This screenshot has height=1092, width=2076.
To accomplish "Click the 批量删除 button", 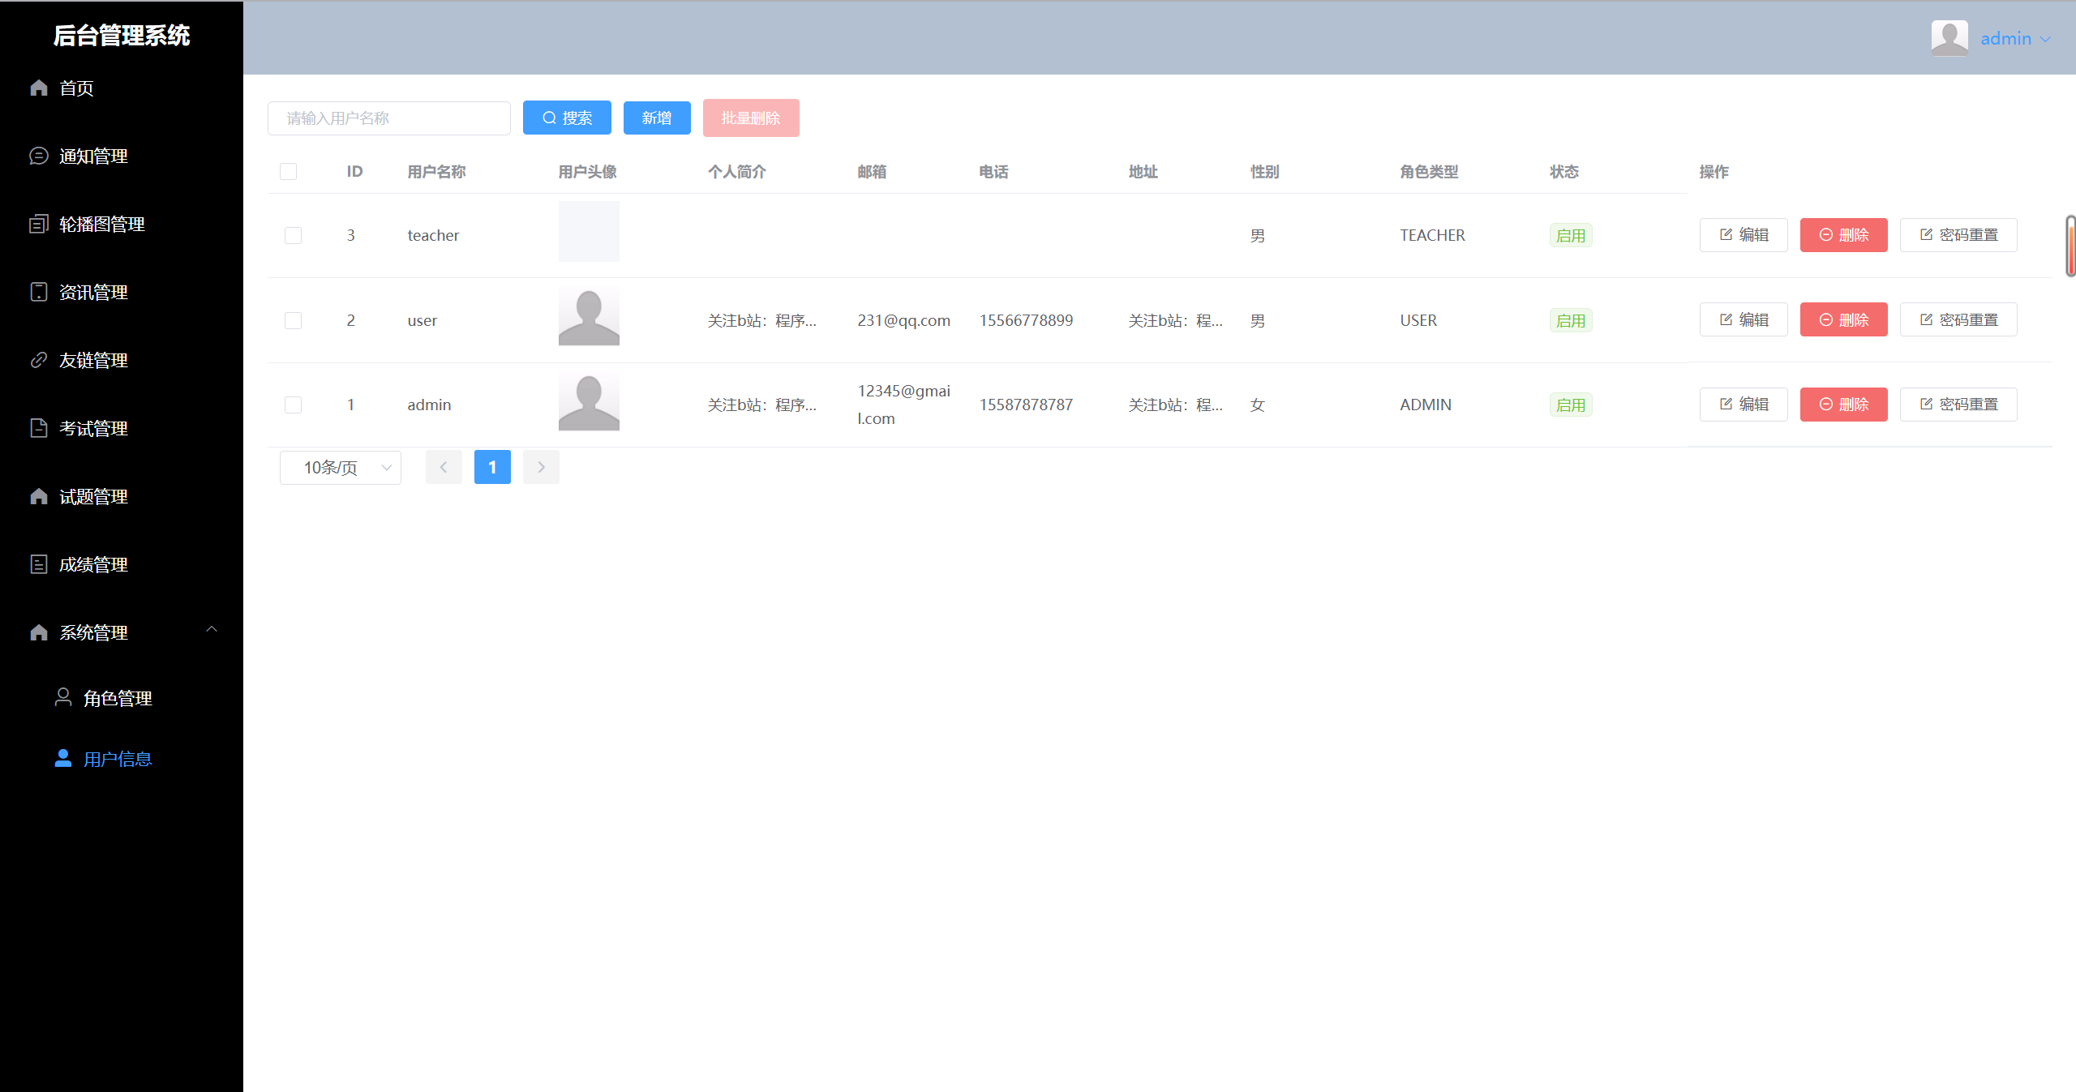I will (x=751, y=118).
